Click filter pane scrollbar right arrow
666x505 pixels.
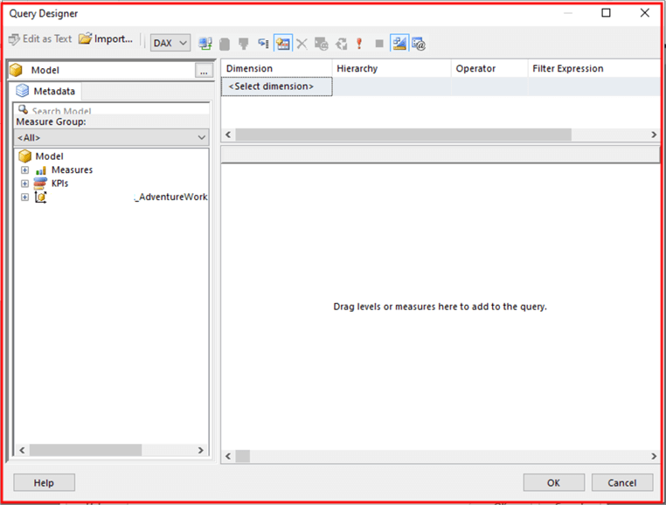[x=654, y=135]
